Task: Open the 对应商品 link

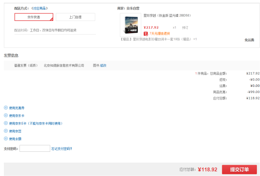Action: click(x=39, y=8)
